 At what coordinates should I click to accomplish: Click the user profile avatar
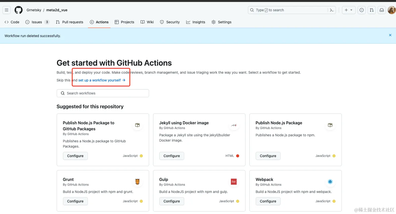coord(391,10)
